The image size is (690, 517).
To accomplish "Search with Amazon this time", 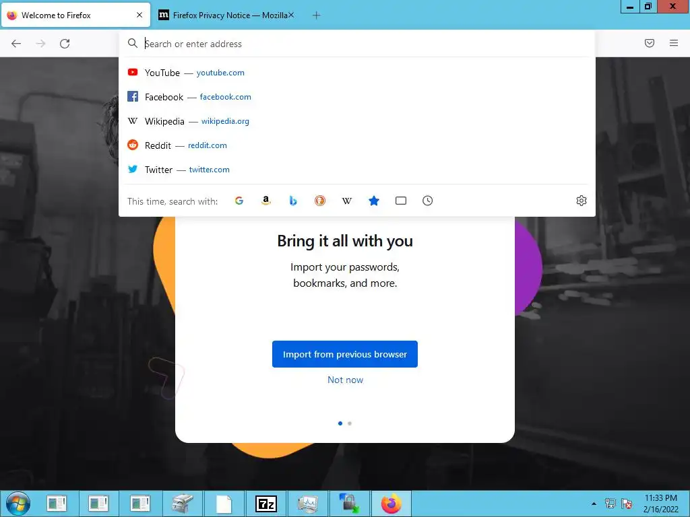I will 265,201.
